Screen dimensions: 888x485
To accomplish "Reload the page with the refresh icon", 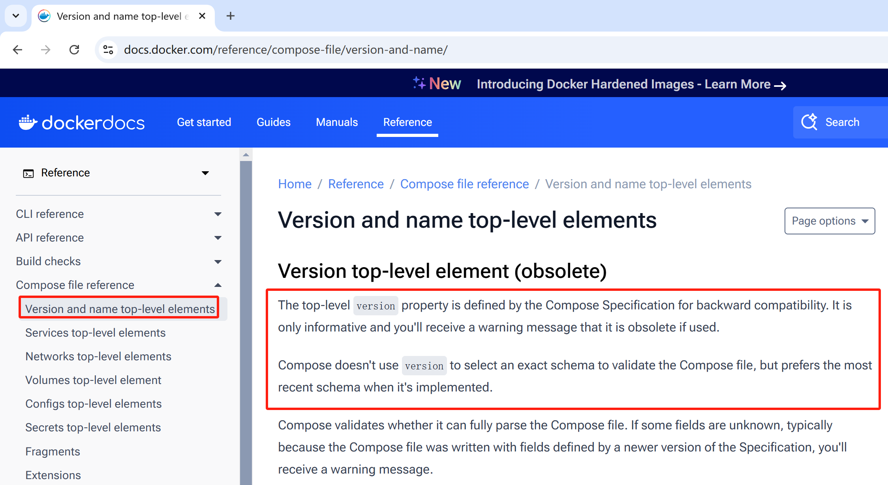I will pyautogui.click(x=74, y=50).
